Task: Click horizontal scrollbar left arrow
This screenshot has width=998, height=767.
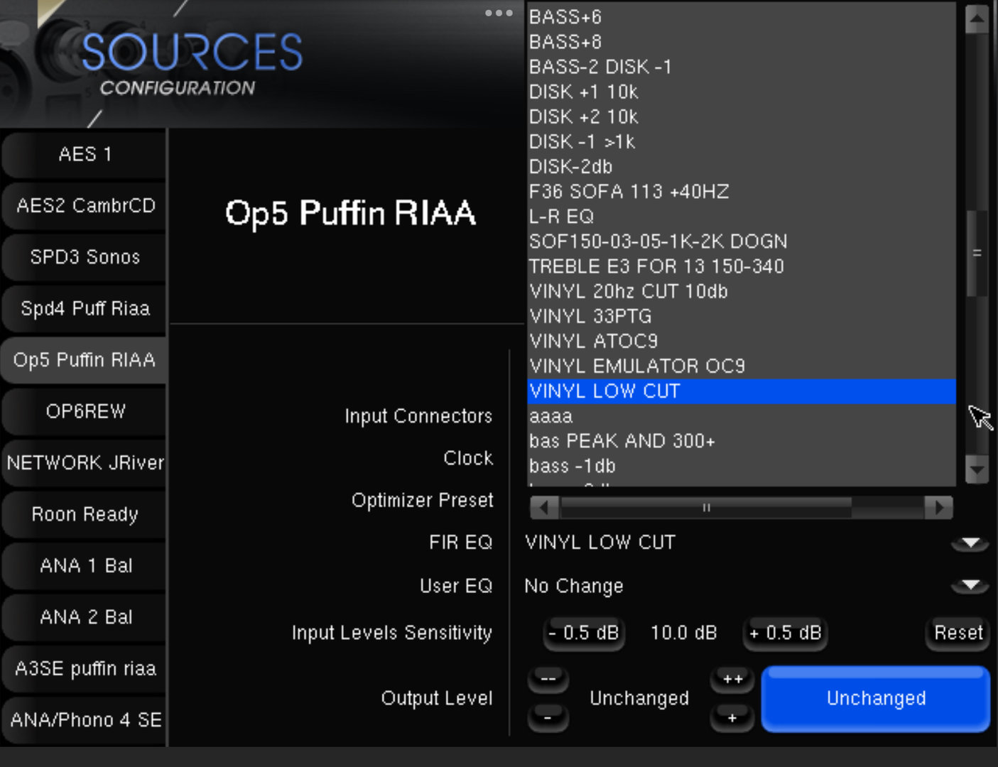Action: [x=544, y=507]
